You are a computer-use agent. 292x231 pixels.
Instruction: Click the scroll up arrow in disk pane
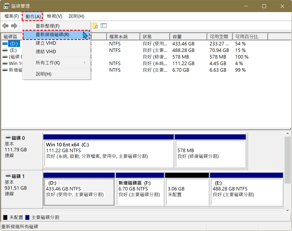pos(288,133)
